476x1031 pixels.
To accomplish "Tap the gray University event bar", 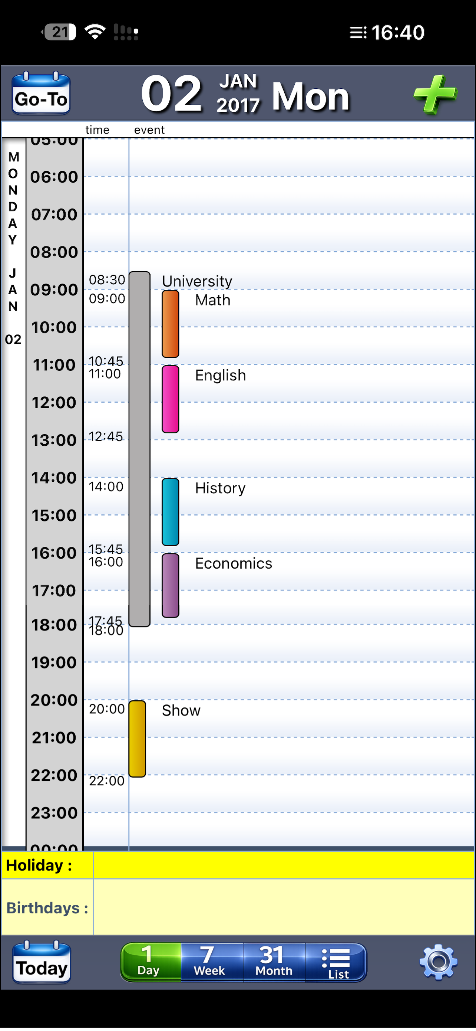I will click(x=139, y=449).
